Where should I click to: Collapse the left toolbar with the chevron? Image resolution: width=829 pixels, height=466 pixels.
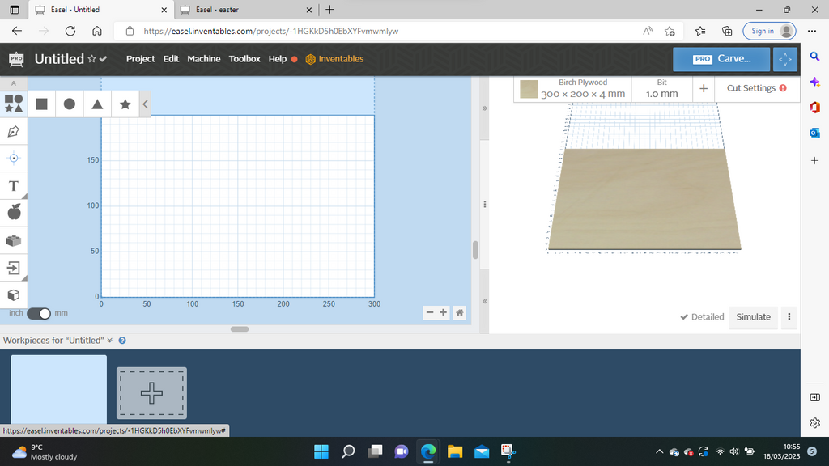[x=144, y=104]
